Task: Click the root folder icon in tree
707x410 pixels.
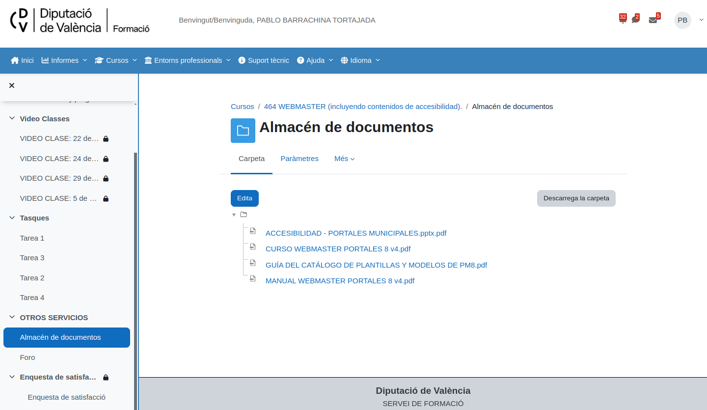Action: point(244,215)
